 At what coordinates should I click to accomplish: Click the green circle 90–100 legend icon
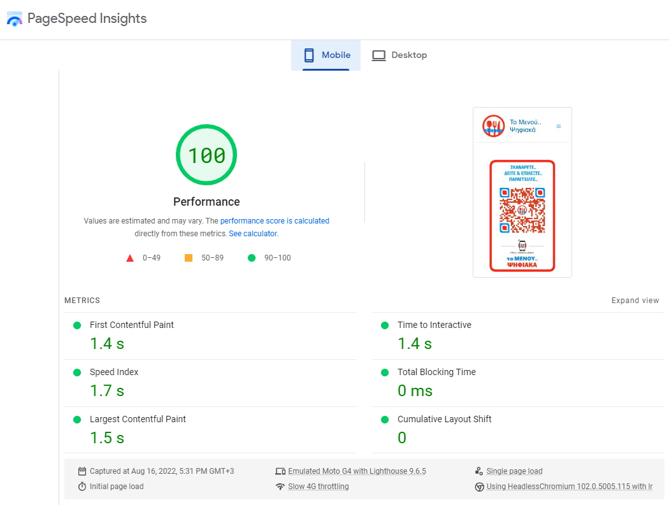tap(252, 258)
